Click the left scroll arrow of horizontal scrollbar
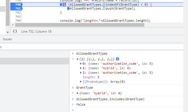This screenshot has height=112, width=188. point(13,25)
